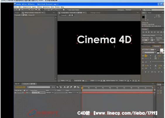This screenshot has width=165, height=118.
Task: Select the Pen tool
Action: pos(39,10)
